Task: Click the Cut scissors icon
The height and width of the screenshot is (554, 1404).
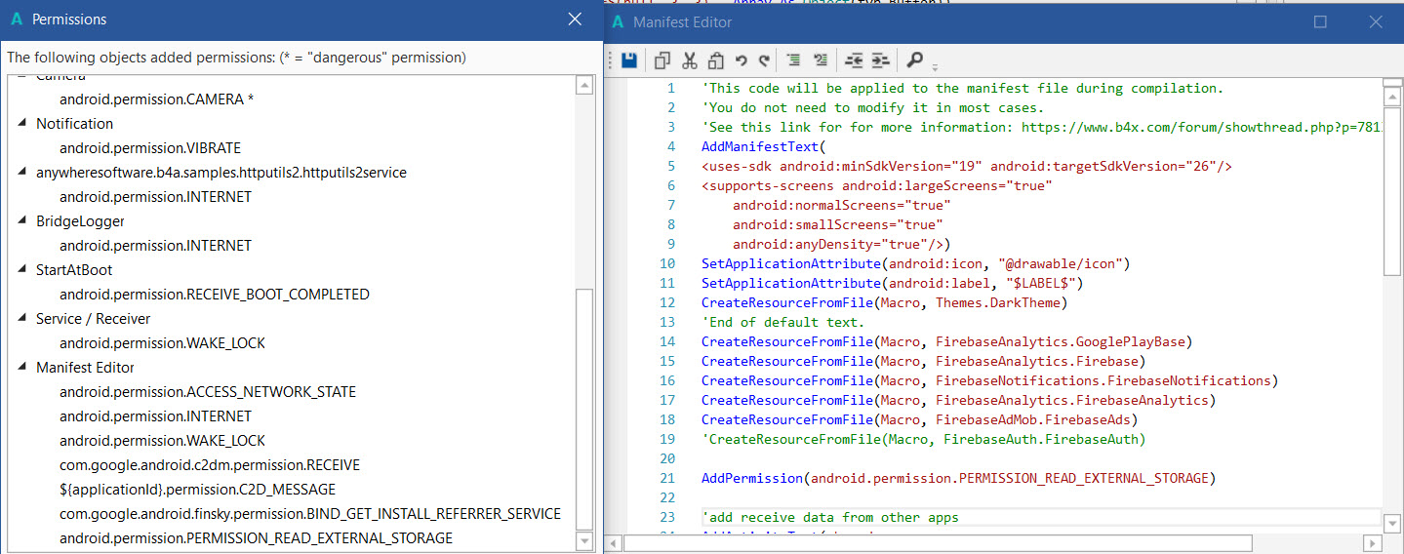Action: pos(690,60)
